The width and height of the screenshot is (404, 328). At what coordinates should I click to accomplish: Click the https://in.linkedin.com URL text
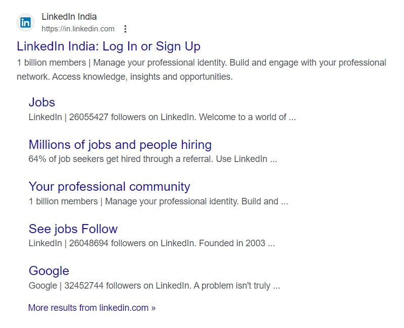pyautogui.click(x=78, y=29)
